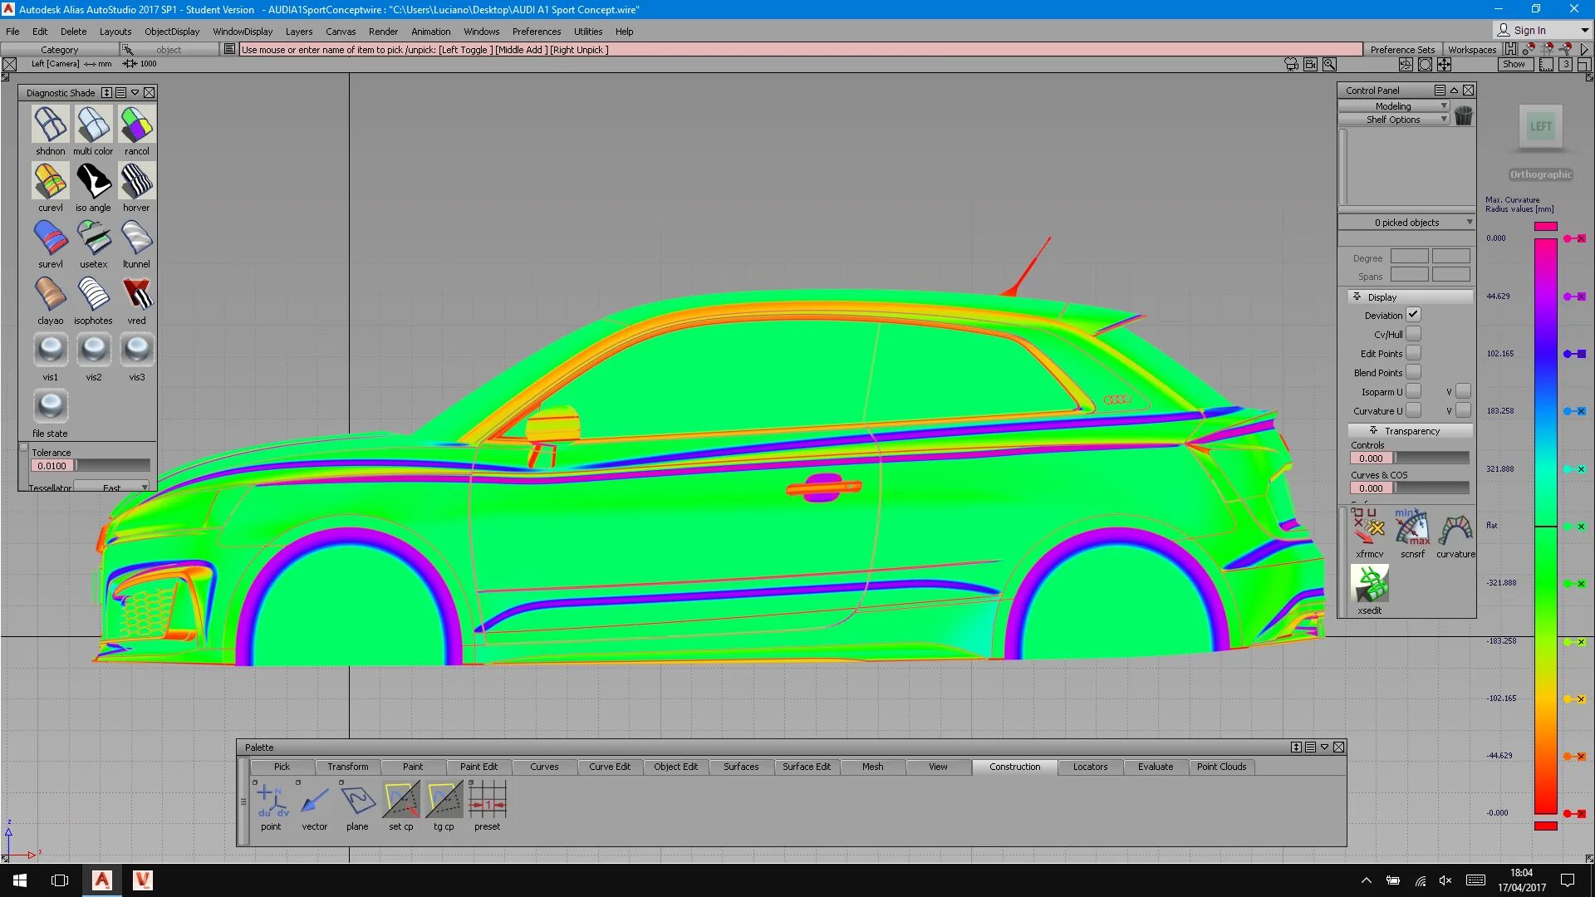Switch to the Surface Edit palette tab
The width and height of the screenshot is (1595, 897).
coord(806,767)
